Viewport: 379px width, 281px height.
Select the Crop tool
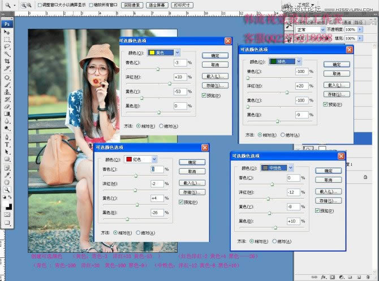(7, 61)
